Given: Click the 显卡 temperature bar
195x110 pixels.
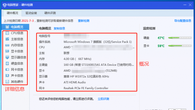Looking at the screenshot, I should point(180,46).
